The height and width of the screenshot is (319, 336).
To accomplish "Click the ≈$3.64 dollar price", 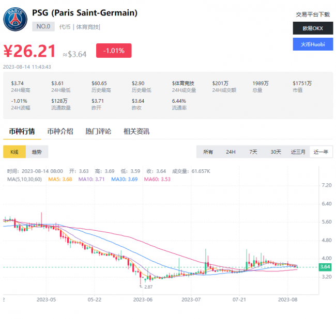I will [74, 54].
